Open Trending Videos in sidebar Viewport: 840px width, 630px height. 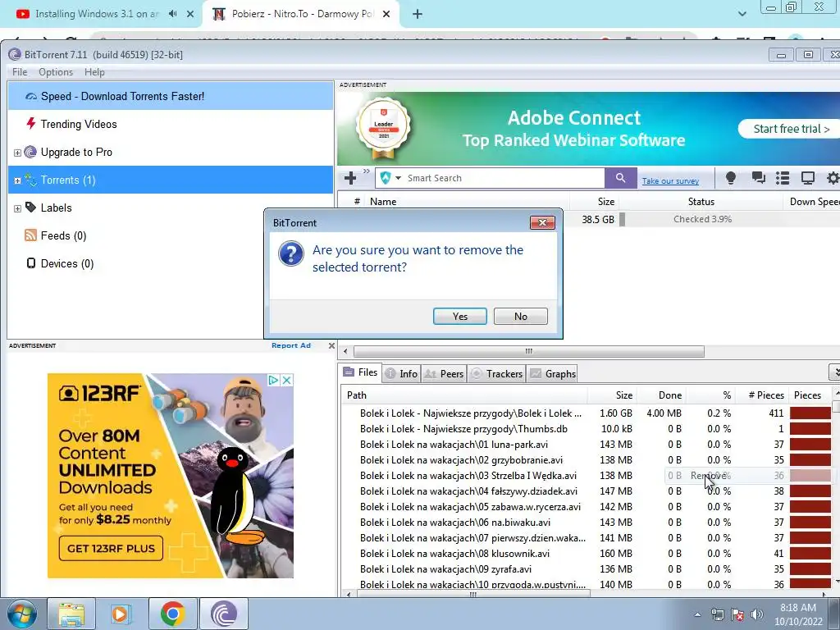click(x=78, y=124)
